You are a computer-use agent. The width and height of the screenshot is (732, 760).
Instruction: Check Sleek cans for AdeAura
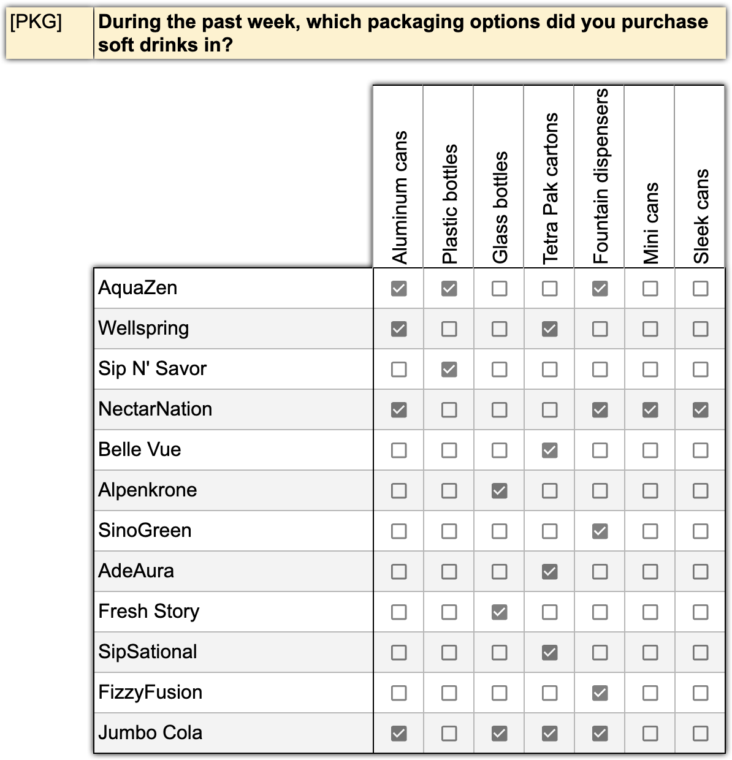pyautogui.click(x=700, y=571)
